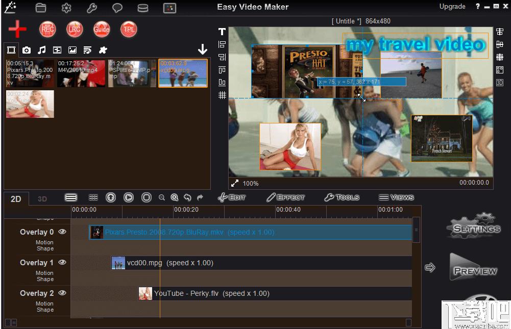Click the Upgrade link
Image resolution: width=511 pixels, height=329 pixels.
point(452,7)
